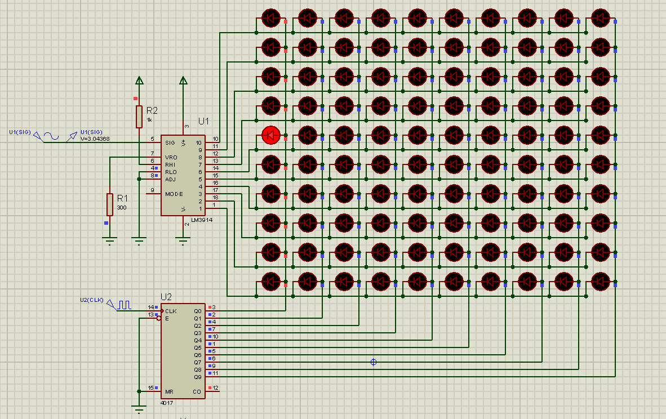
Task: Click the MODE pin label on U1
Action: click(x=174, y=194)
